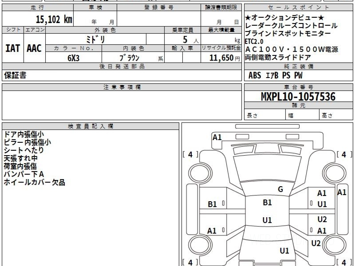Click the 輸入車 label
Screen dimensions: 355x266
(x=183, y=48)
